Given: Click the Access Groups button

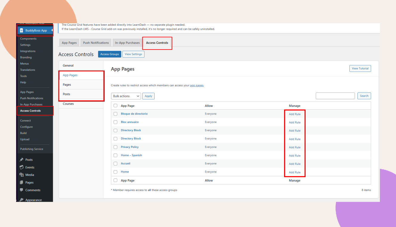Looking at the screenshot, I should point(110,54).
